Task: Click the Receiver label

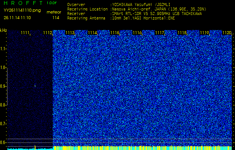Action: tap(76, 14)
